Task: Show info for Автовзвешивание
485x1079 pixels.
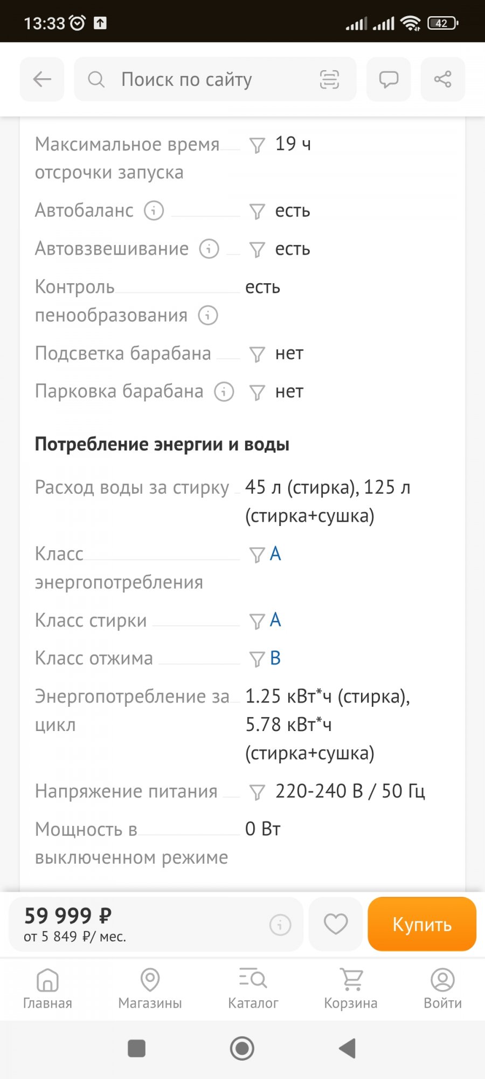Action: pos(209,249)
